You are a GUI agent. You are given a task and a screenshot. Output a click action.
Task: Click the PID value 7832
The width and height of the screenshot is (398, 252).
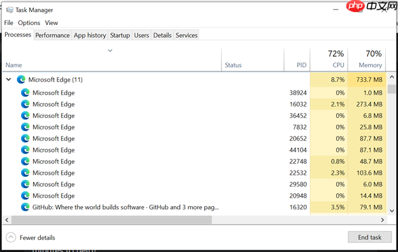click(x=300, y=127)
